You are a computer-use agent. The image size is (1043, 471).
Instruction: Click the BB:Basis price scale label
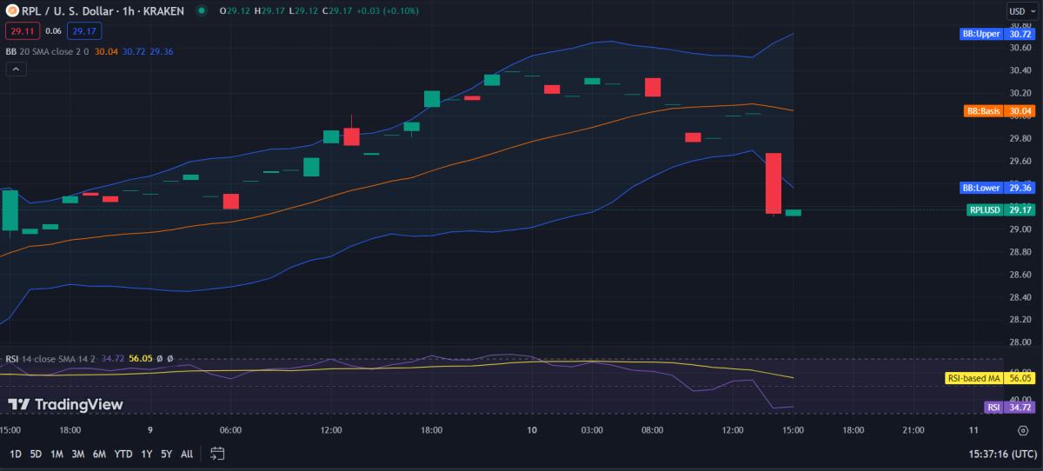[x=1000, y=111]
